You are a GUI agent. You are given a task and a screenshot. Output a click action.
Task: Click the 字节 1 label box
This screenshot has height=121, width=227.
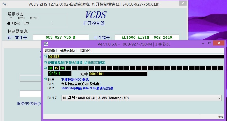pos(59,73)
